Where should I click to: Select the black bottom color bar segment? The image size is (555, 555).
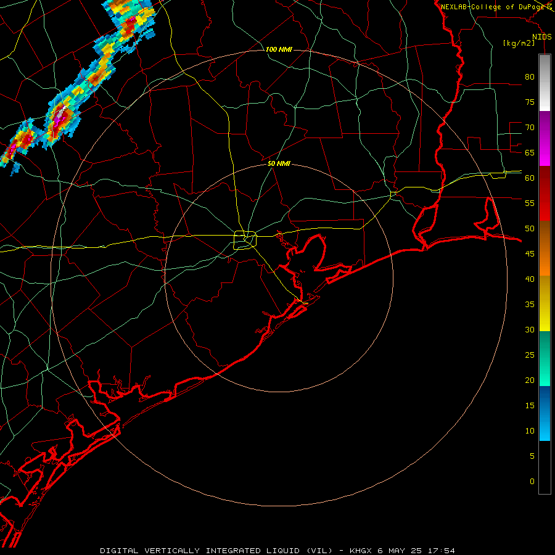click(x=545, y=467)
